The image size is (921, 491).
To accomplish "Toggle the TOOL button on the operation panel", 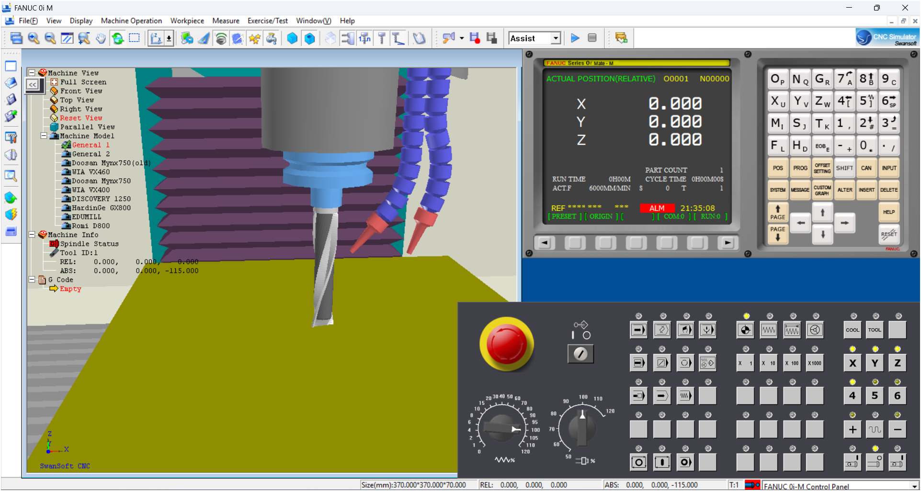I will (875, 330).
